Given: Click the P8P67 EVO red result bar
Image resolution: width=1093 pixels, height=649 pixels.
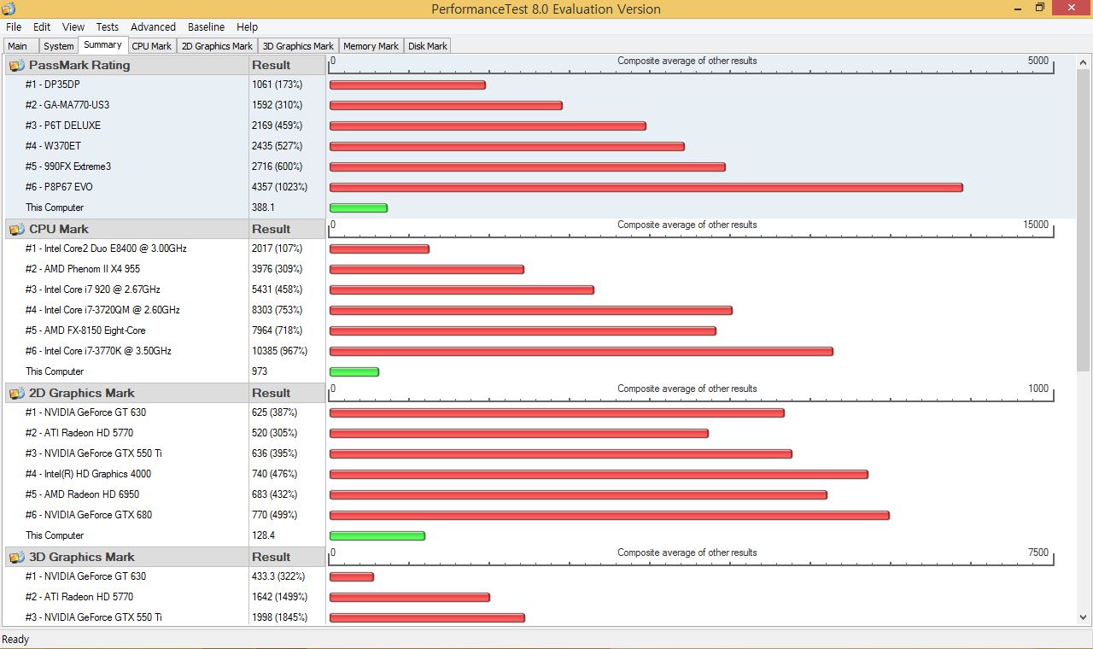Looking at the screenshot, I should pos(646,188).
